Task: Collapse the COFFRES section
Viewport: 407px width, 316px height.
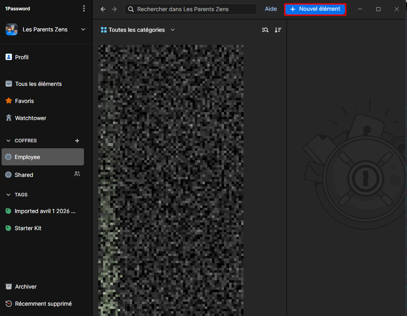Action: (8, 141)
